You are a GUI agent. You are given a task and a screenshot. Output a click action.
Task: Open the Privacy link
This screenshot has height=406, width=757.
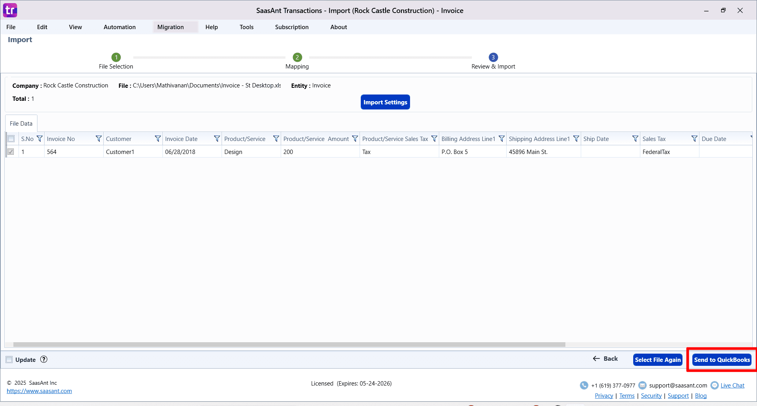click(604, 396)
